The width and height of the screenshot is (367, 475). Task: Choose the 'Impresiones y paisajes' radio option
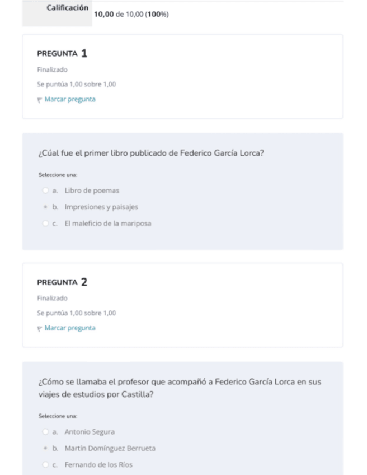[46, 207]
